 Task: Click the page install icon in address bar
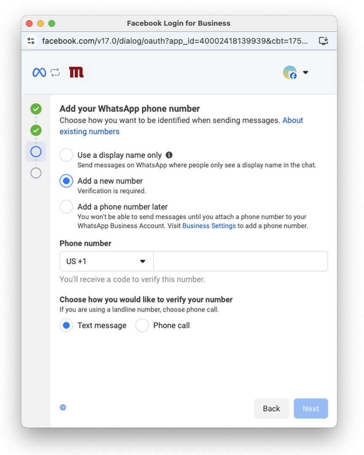pyautogui.click(x=324, y=40)
